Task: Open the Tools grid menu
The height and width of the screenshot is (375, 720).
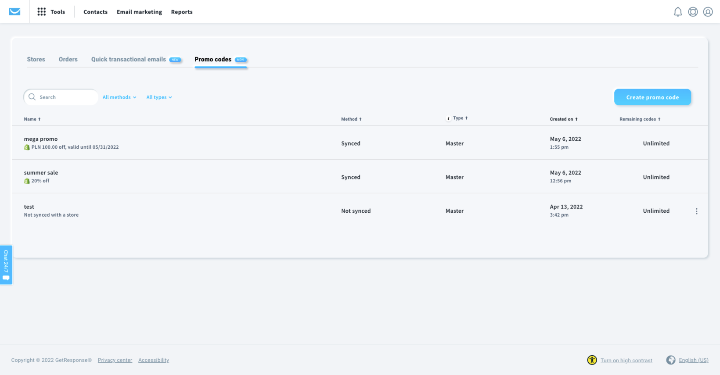Action: (x=42, y=12)
